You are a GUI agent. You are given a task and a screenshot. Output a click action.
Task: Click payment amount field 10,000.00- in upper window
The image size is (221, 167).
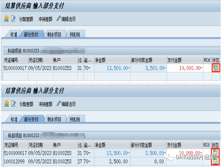[185, 68]
